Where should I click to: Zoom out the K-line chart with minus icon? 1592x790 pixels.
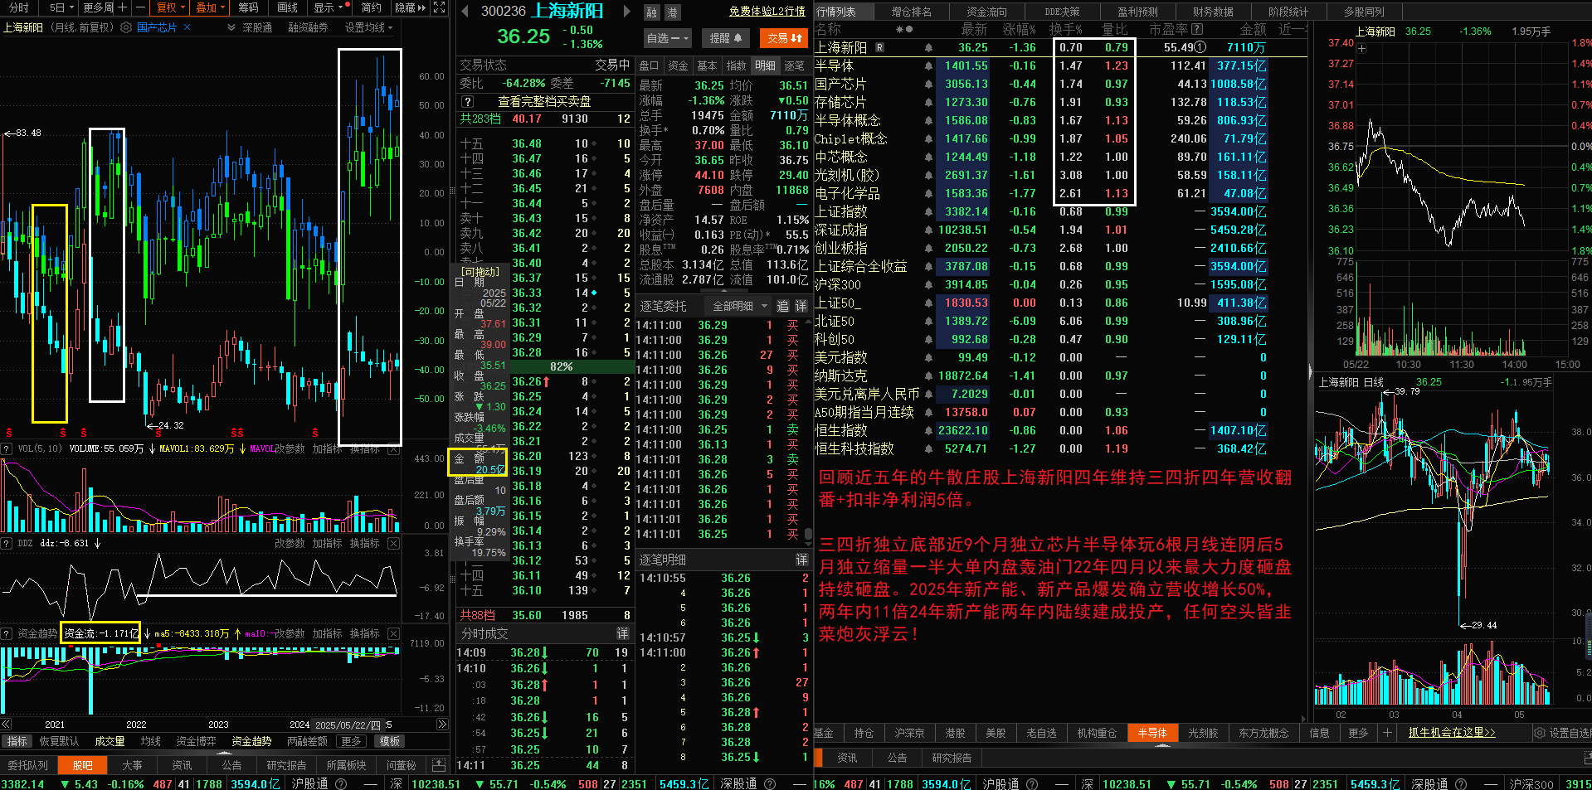point(139,7)
